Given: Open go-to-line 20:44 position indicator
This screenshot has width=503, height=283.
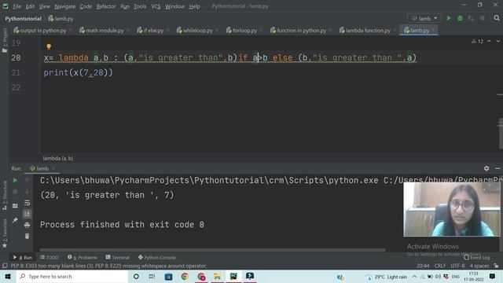Looking at the screenshot, I should [423, 266].
